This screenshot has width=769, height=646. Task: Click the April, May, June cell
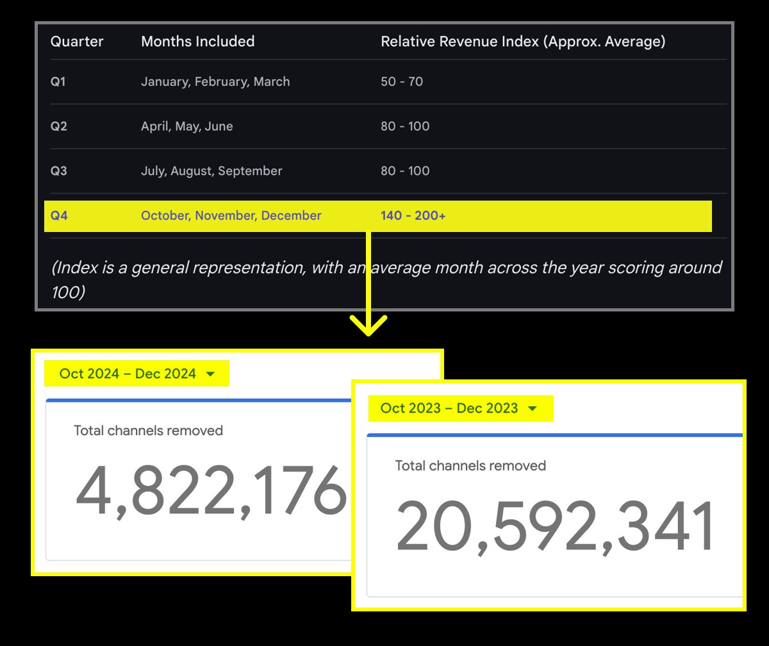pyautogui.click(x=187, y=126)
